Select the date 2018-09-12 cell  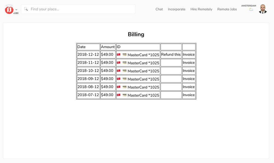point(88,79)
